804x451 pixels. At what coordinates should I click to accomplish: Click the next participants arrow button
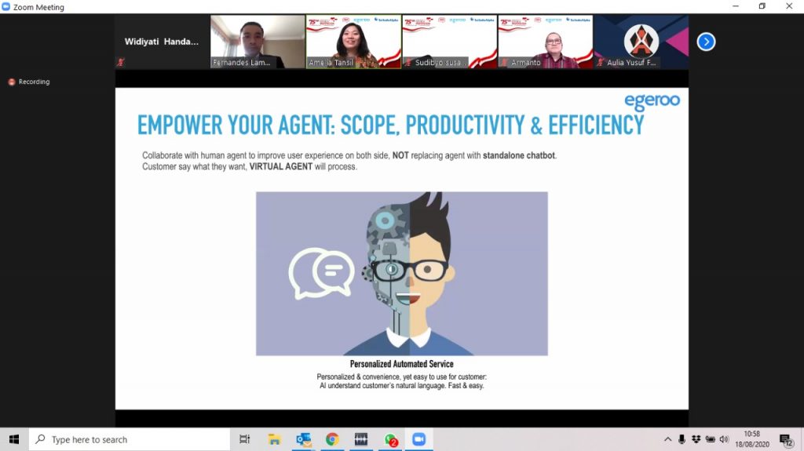click(x=706, y=42)
